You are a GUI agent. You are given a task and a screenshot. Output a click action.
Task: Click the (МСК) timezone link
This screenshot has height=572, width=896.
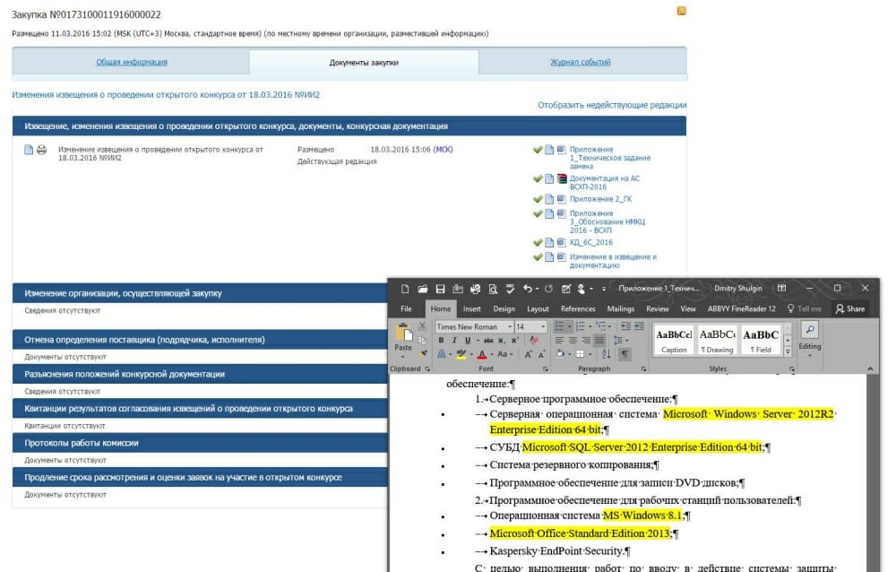click(443, 150)
